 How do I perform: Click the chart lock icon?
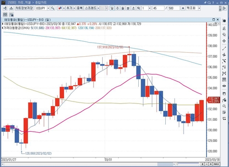click(x=224, y=100)
